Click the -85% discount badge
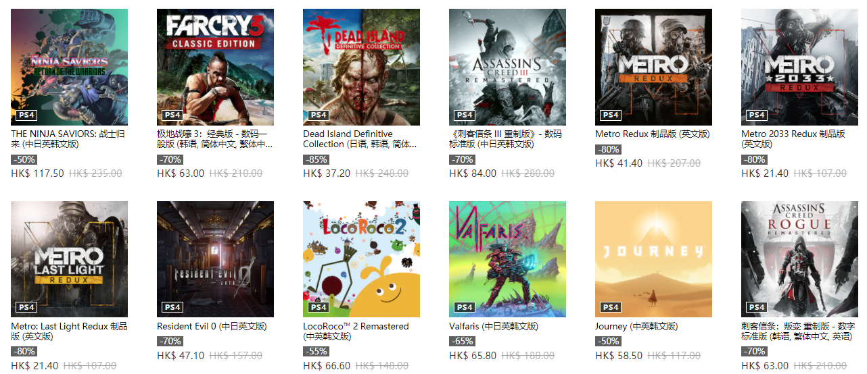The height and width of the screenshot is (374, 867). coord(316,160)
